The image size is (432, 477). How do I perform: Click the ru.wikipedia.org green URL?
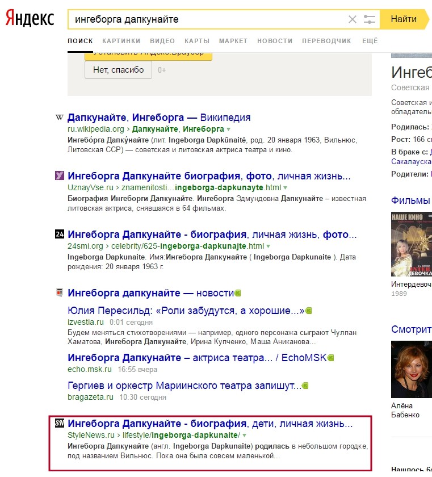click(96, 129)
